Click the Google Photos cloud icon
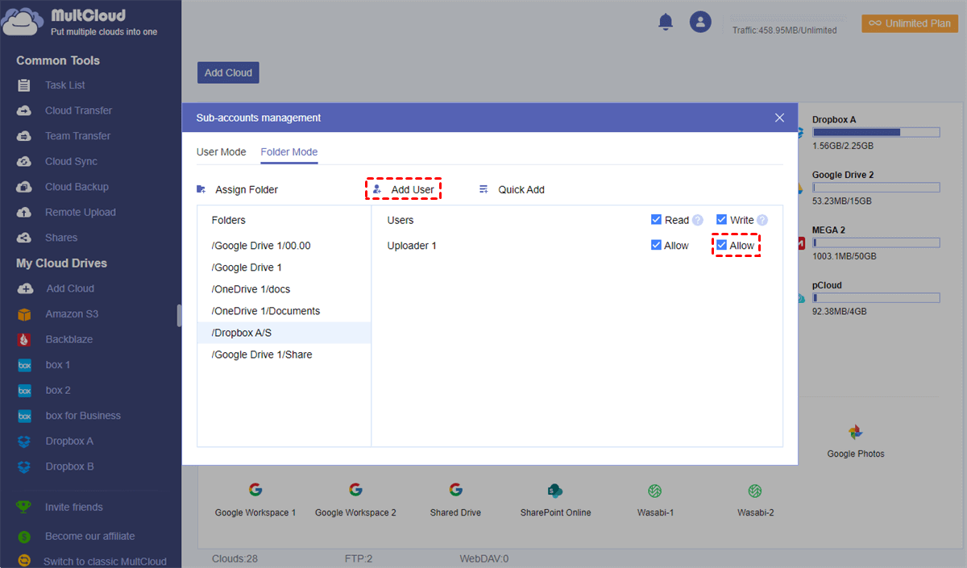This screenshot has width=967, height=568. point(855,433)
